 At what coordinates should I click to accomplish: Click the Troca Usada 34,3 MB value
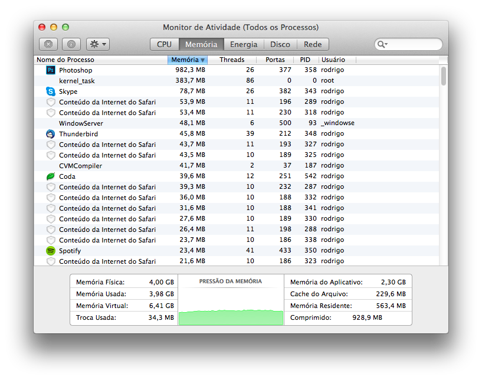pos(161,317)
